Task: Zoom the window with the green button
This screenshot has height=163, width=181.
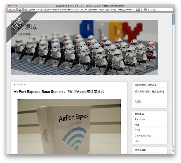Action: (x=16, y=6)
